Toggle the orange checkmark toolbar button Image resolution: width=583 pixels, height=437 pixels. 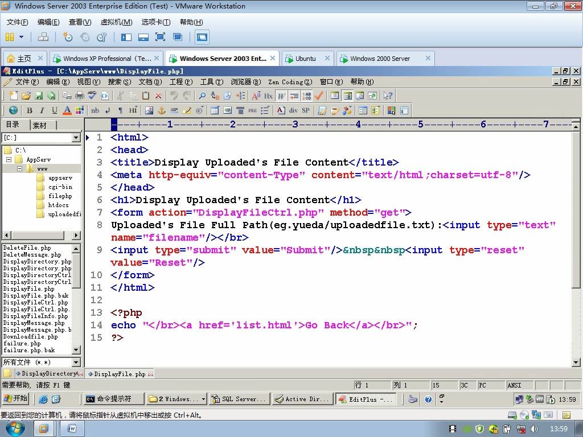[319, 96]
